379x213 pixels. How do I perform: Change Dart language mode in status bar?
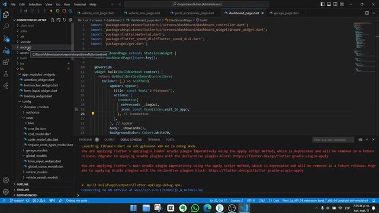276,201
